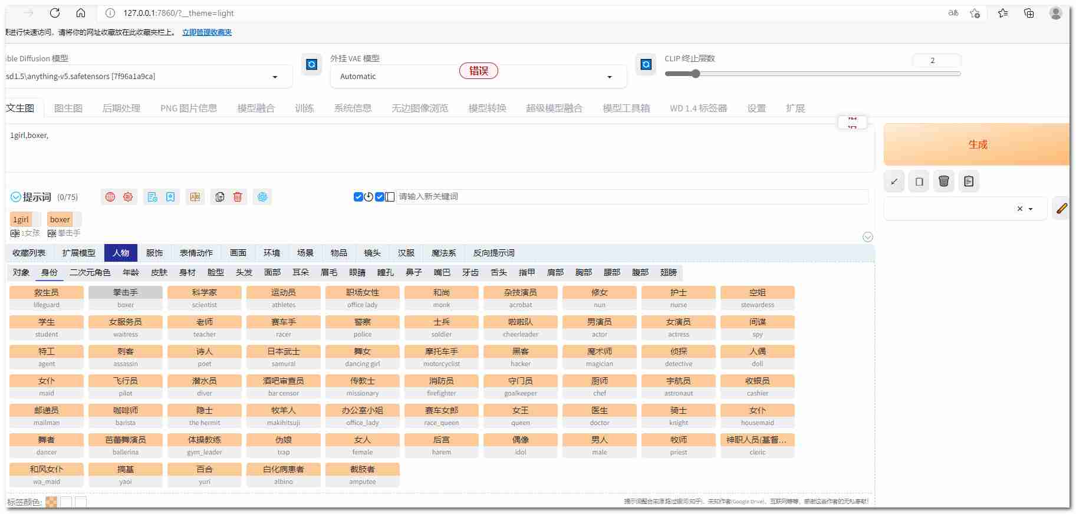This screenshot has height=514, width=1076.
Task: Select 头发 subcategory
Action: (244, 272)
